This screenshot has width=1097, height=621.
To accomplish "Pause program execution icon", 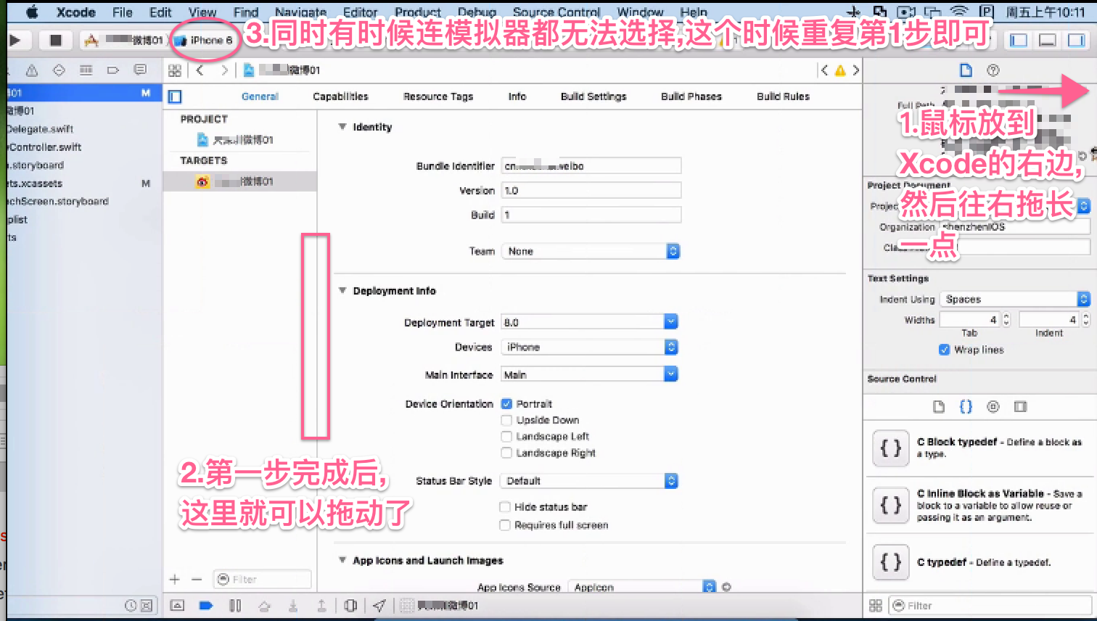I will [235, 605].
